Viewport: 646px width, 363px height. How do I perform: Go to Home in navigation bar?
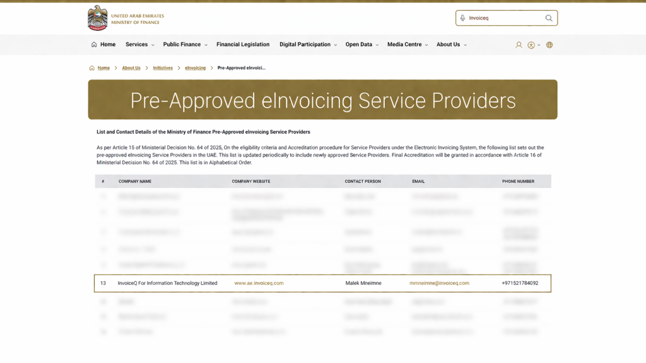coord(108,45)
